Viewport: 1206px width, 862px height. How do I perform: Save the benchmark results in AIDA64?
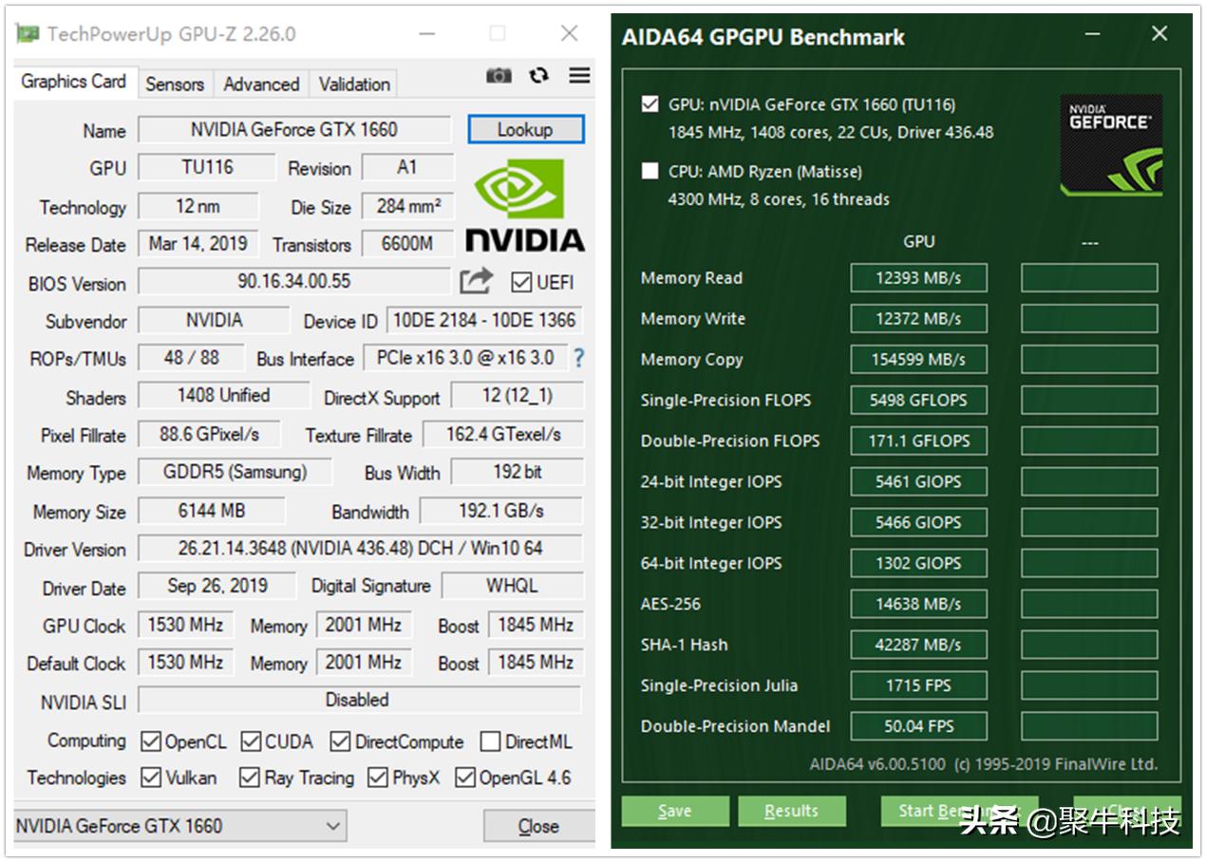coord(675,811)
